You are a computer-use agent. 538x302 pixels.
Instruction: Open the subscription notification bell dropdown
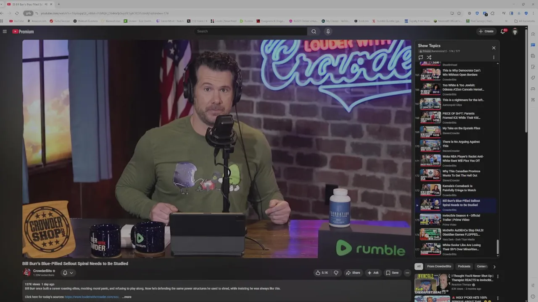68,273
